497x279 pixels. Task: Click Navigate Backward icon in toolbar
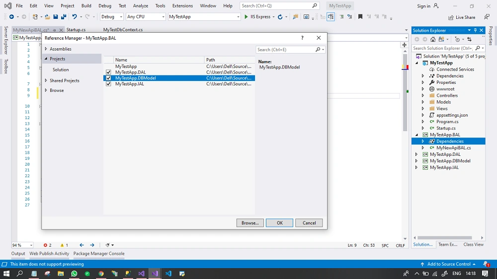(12, 17)
